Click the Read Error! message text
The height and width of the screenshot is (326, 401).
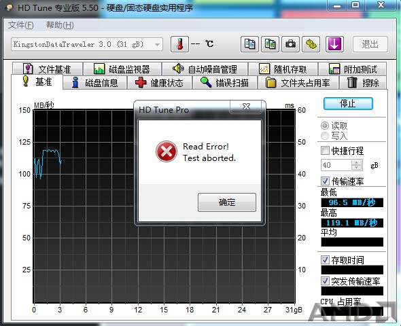[x=206, y=147]
